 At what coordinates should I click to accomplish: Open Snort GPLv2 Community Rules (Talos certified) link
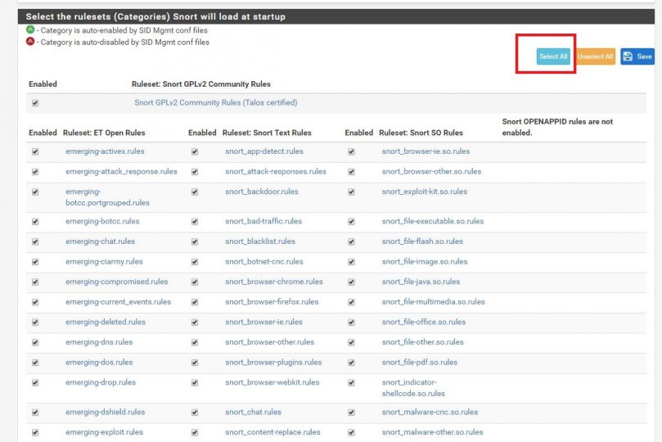[216, 102]
